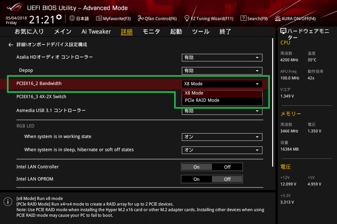Click the Azalia HDオーディオ コントローラー label
This screenshot has height=224, width=337.
[x=55, y=57]
